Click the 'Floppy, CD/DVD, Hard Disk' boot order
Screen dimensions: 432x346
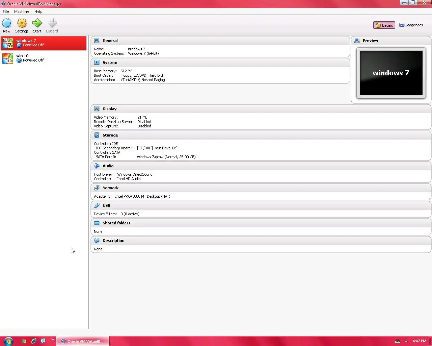[x=142, y=75]
